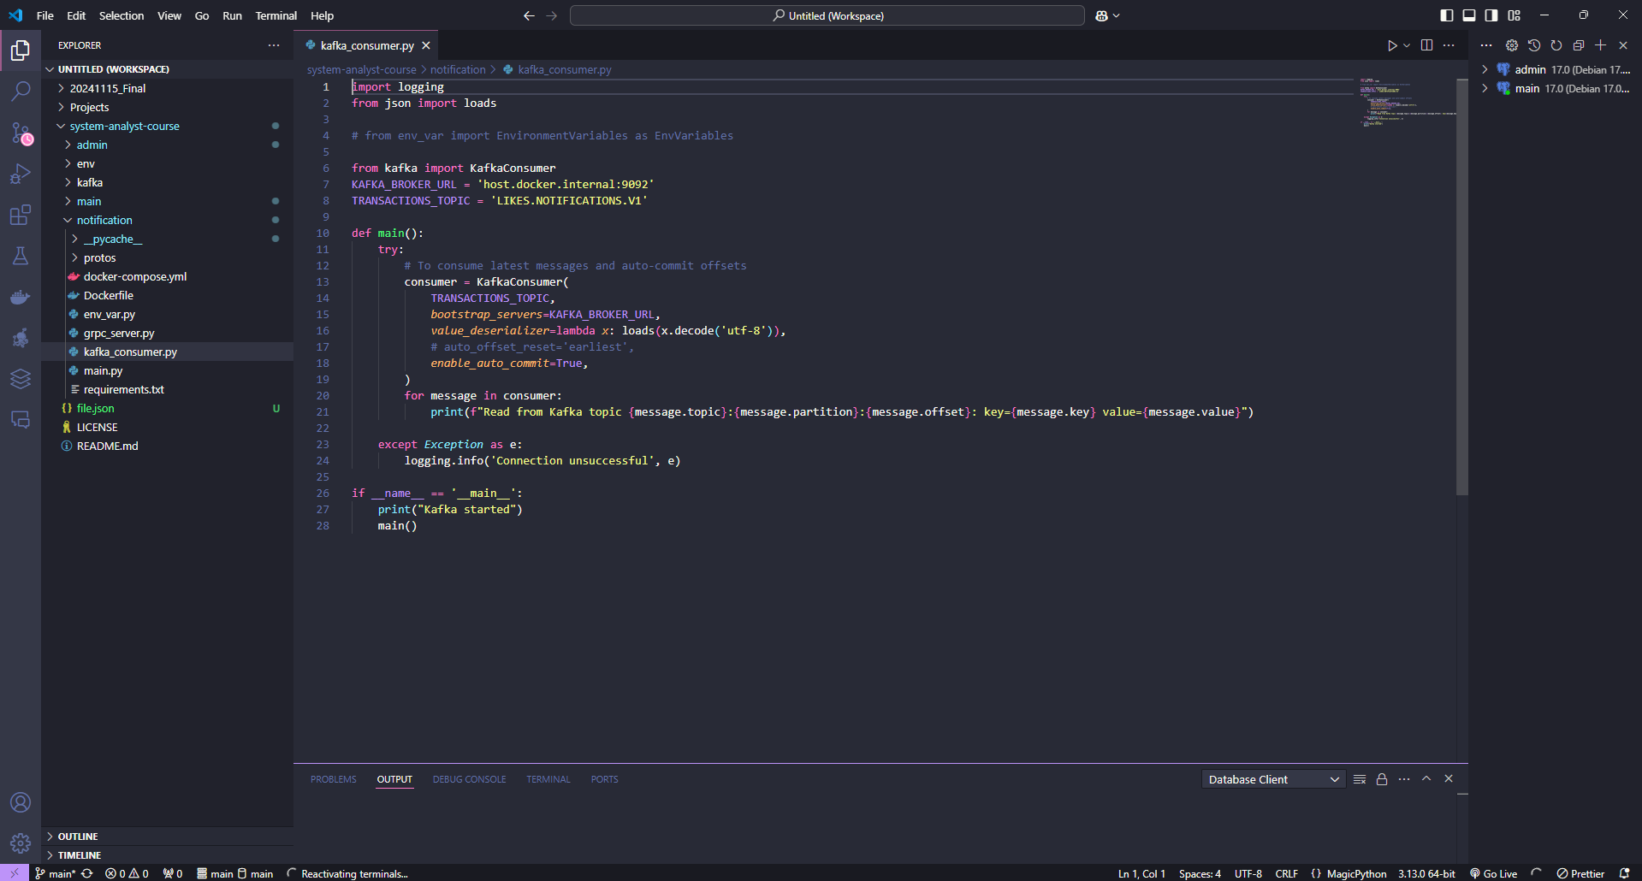Toggle output panel scroll lock
The image size is (1642, 881).
[1382, 779]
